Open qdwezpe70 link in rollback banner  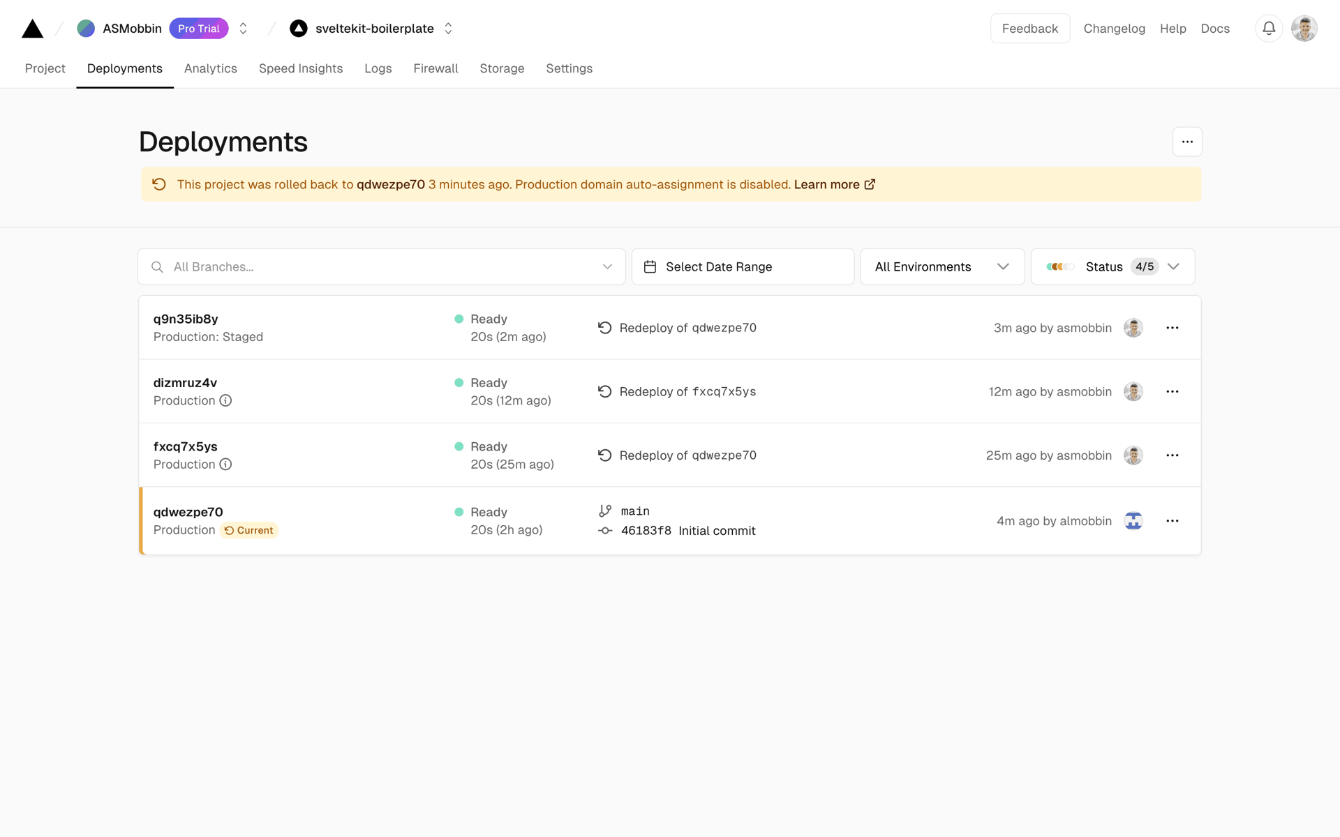[391, 184]
